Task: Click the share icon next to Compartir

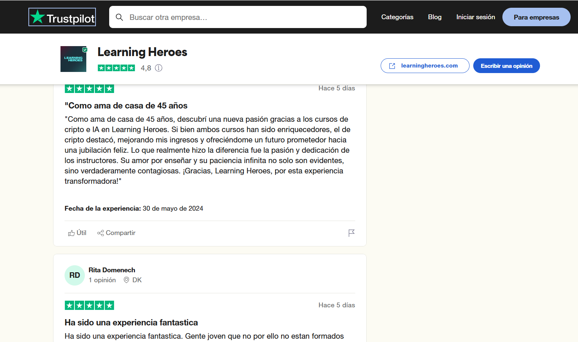Action: [100, 233]
